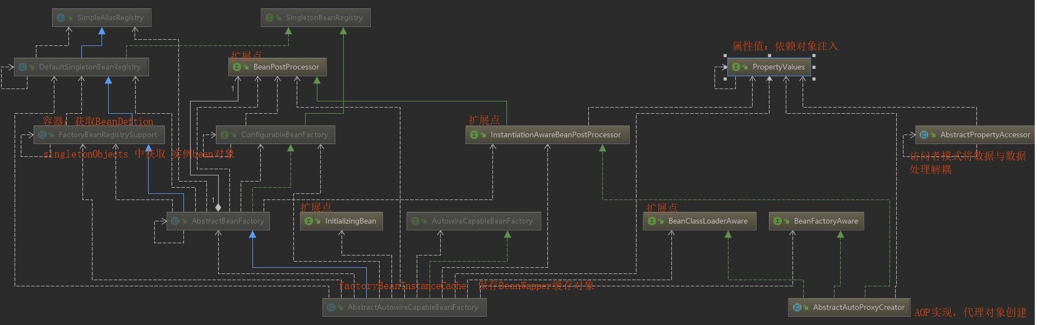Image resolution: width=1037 pixels, height=325 pixels.
Task: Select the SingletonBeanRegistry interface node
Action: tap(316, 17)
